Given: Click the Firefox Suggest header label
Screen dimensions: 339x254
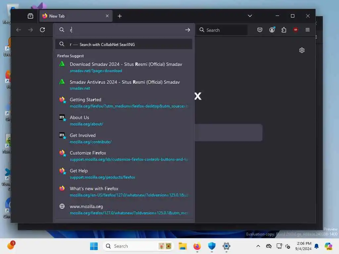Looking at the screenshot, I should tap(71, 56).
